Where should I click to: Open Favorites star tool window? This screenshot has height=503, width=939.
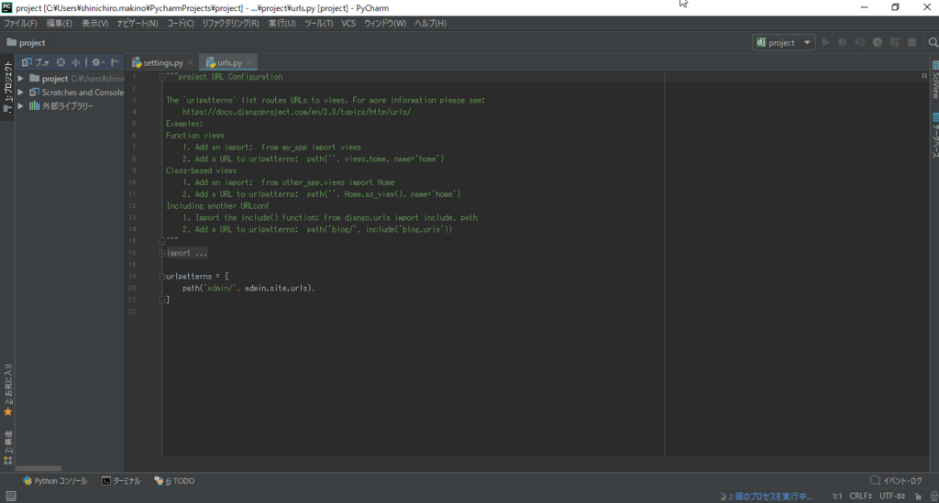(x=7, y=390)
